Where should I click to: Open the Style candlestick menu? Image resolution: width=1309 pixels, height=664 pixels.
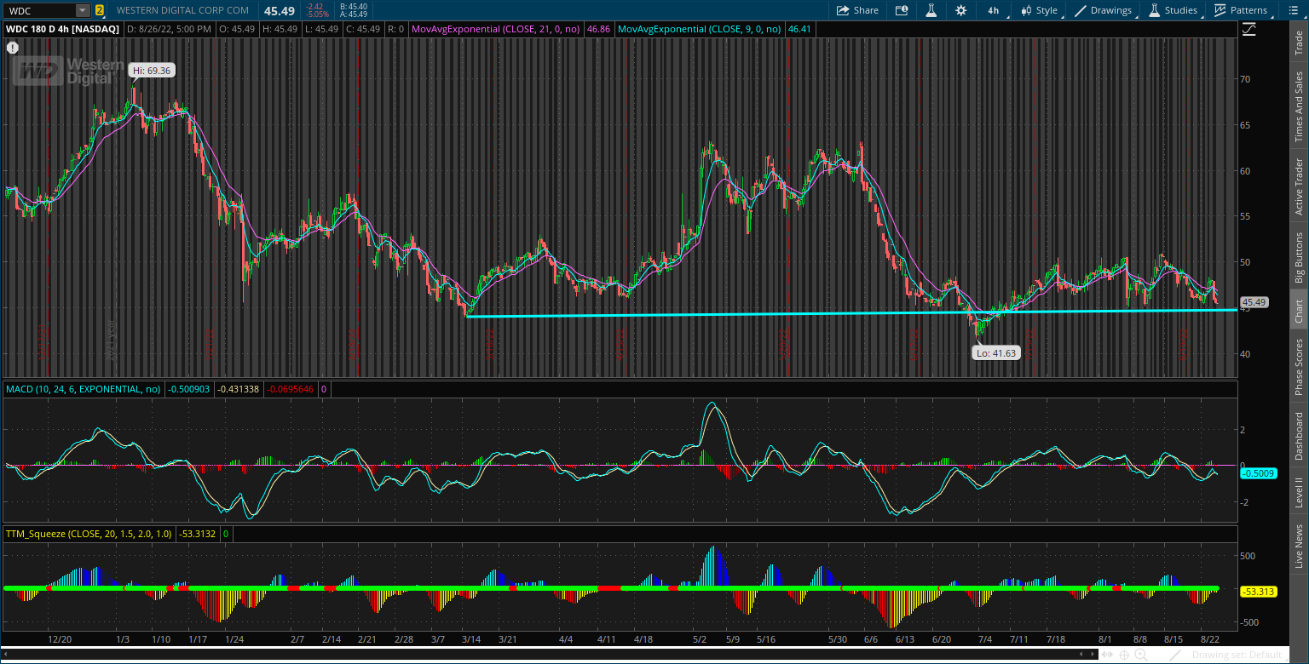tap(1039, 10)
